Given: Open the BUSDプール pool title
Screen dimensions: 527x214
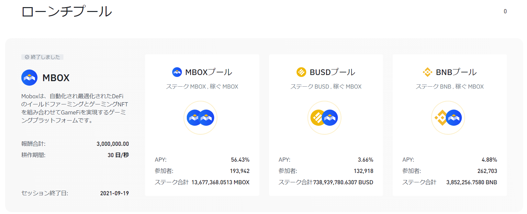Looking at the screenshot, I should 332,72.
